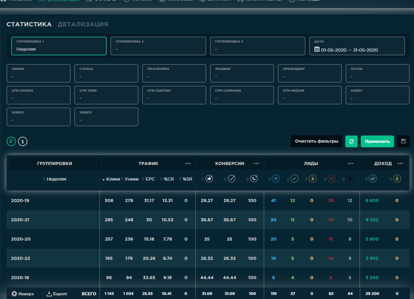This screenshot has width=414, height=299.
Task: Open the calendar icon in the Дата field
Action: [317, 49]
